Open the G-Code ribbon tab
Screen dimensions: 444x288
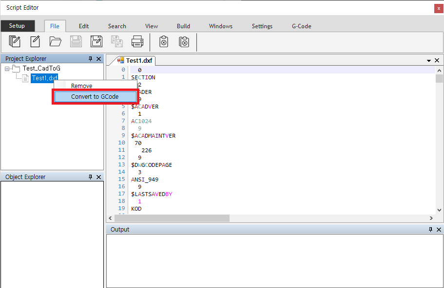(x=301, y=26)
